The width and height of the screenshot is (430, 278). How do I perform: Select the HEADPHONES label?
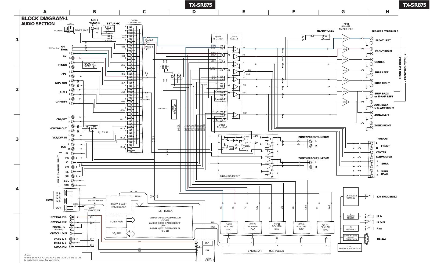(x=326, y=31)
